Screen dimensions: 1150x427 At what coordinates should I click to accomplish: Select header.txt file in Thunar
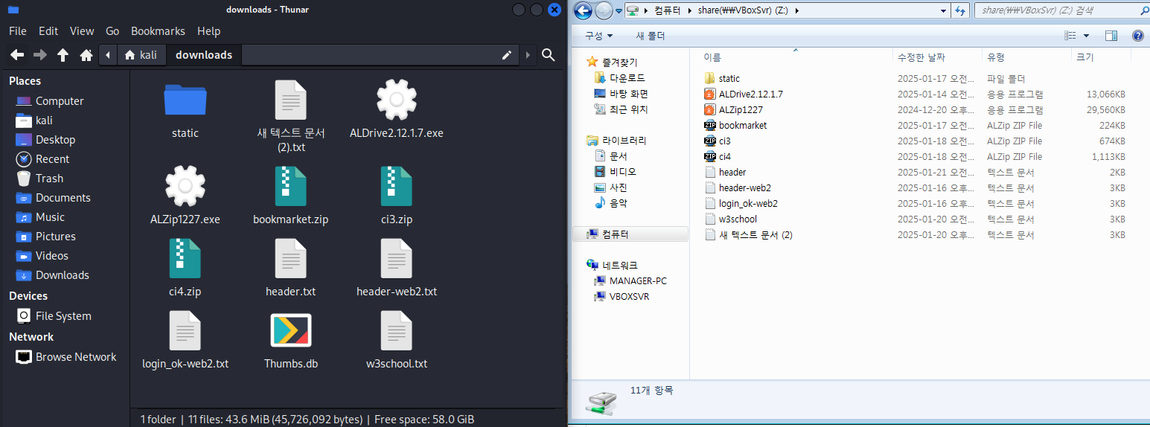click(x=290, y=267)
